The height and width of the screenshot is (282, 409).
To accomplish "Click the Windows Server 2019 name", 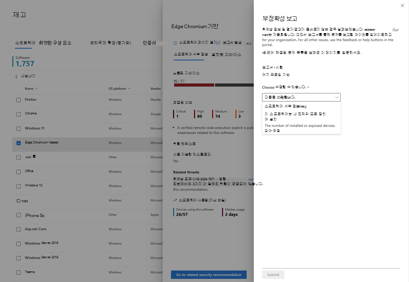I will (41, 257).
